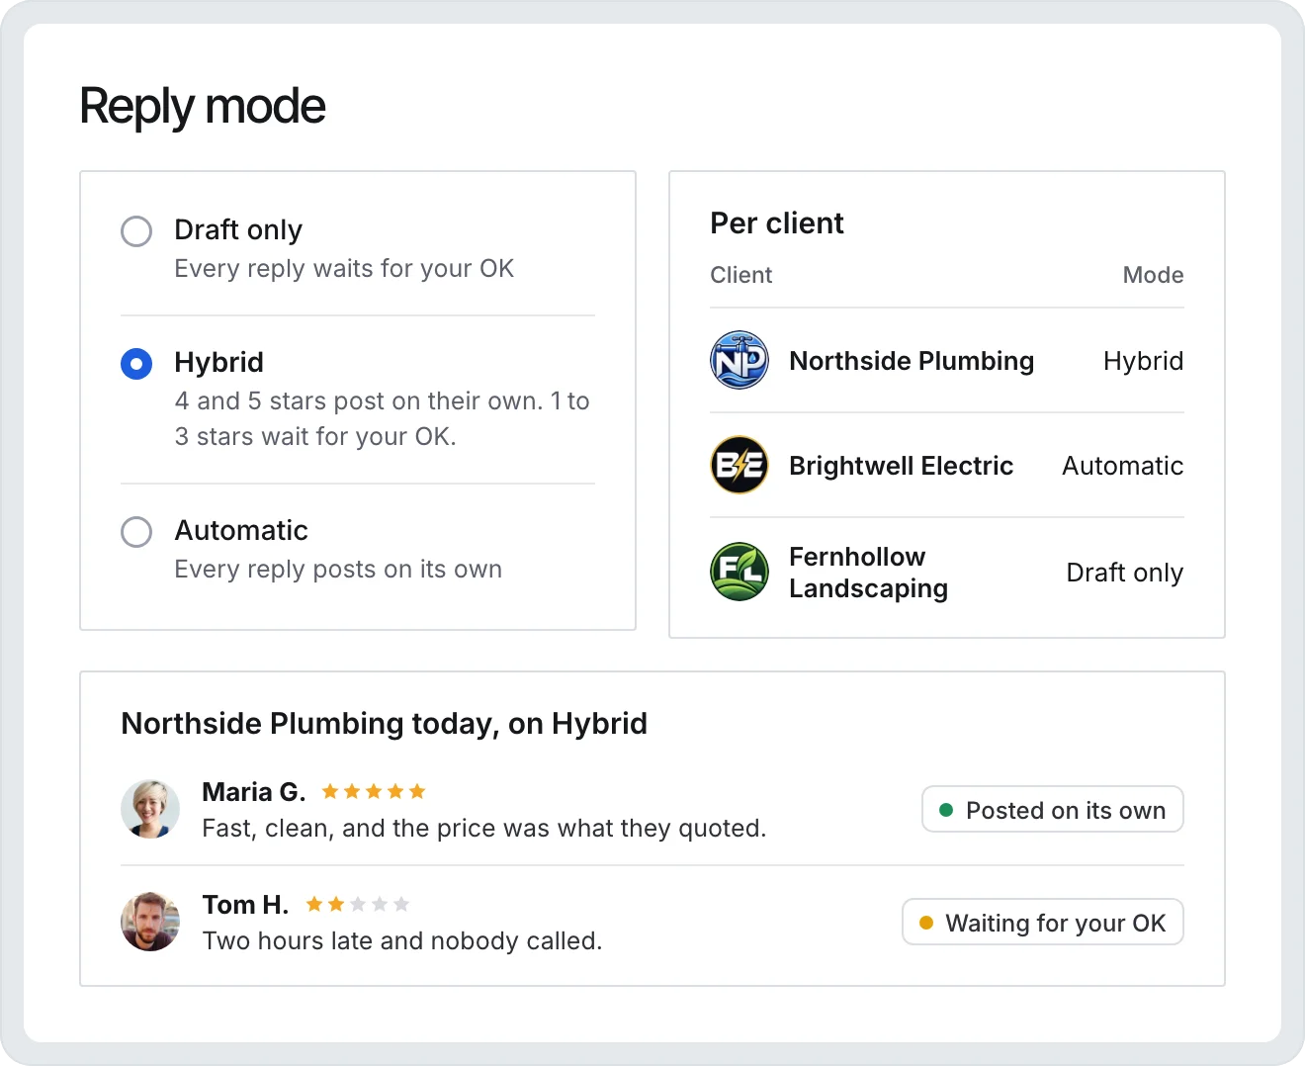Click 'Northside Plumbing today, on Hybrid' heading
The height and width of the screenshot is (1066, 1305).
click(x=384, y=724)
